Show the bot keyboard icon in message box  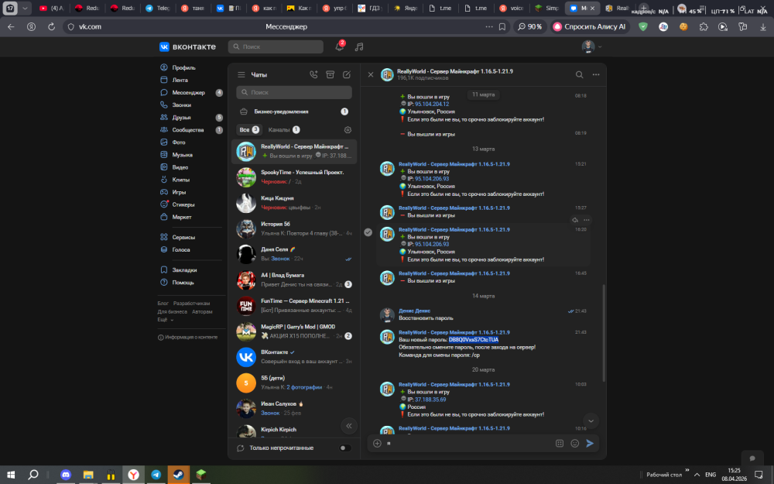560,444
